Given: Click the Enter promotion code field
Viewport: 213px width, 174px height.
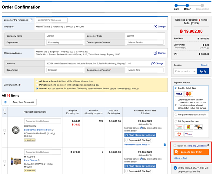Looking at the screenshot, I should (185, 71).
